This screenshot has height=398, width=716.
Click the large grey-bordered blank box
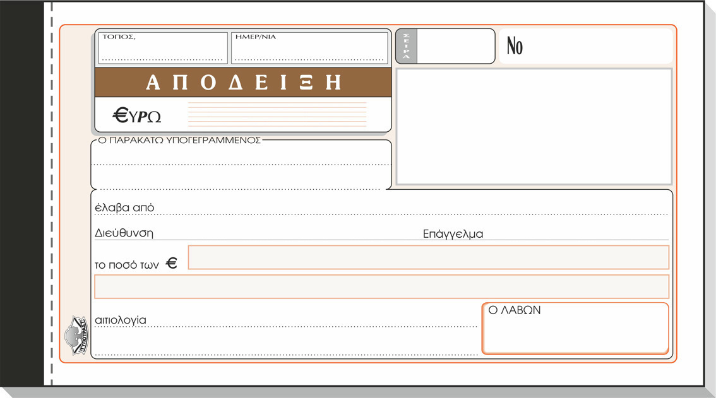coord(534,126)
